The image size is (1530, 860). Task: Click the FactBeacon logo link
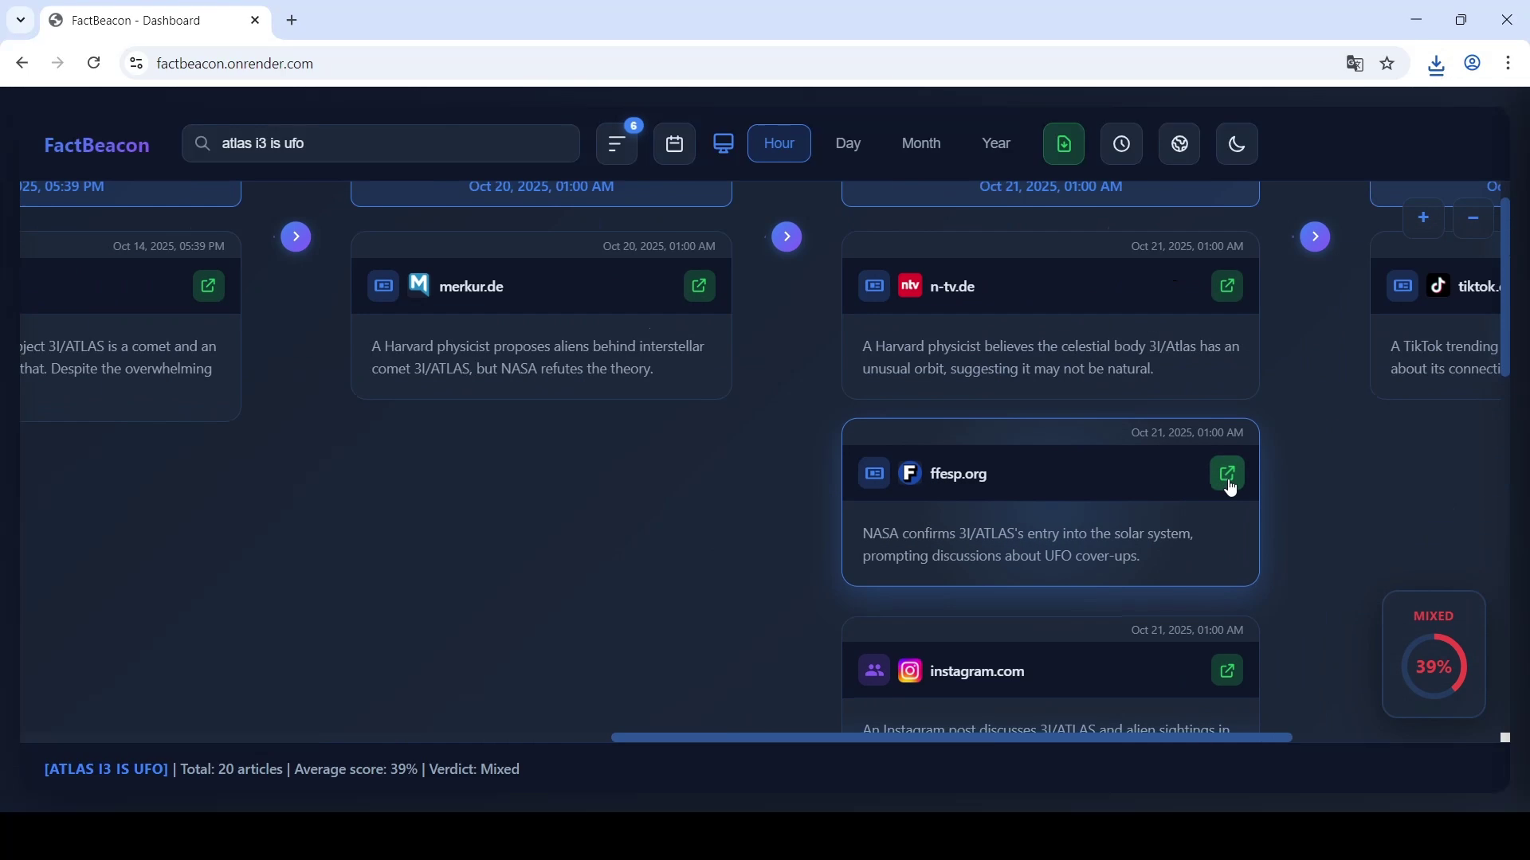[x=96, y=145]
